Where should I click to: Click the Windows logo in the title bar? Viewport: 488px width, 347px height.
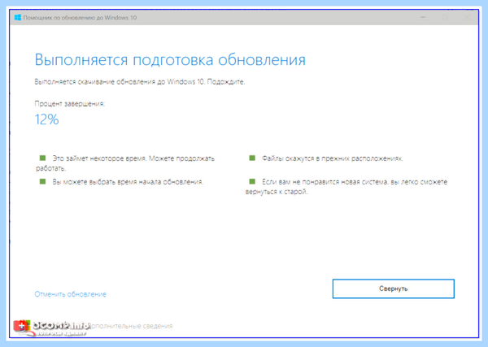point(18,17)
